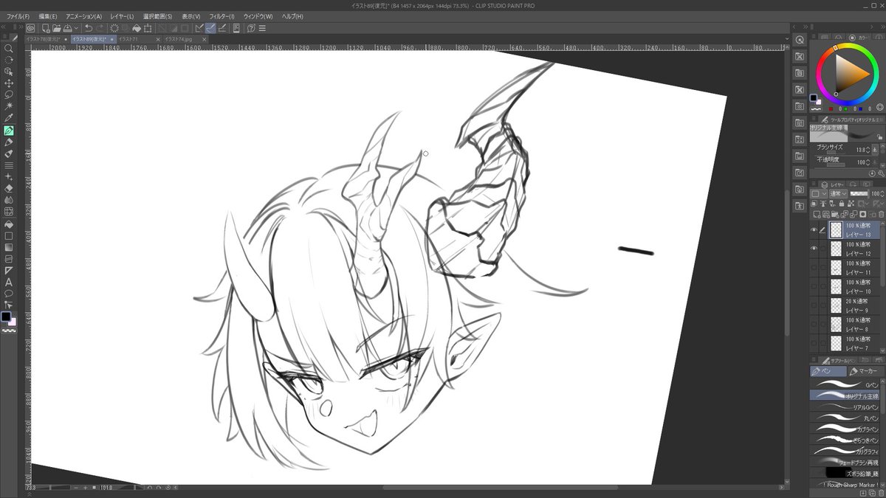Toggle Snap to Grid in command bar
The height and width of the screenshot is (498, 886).
(x=222, y=28)
